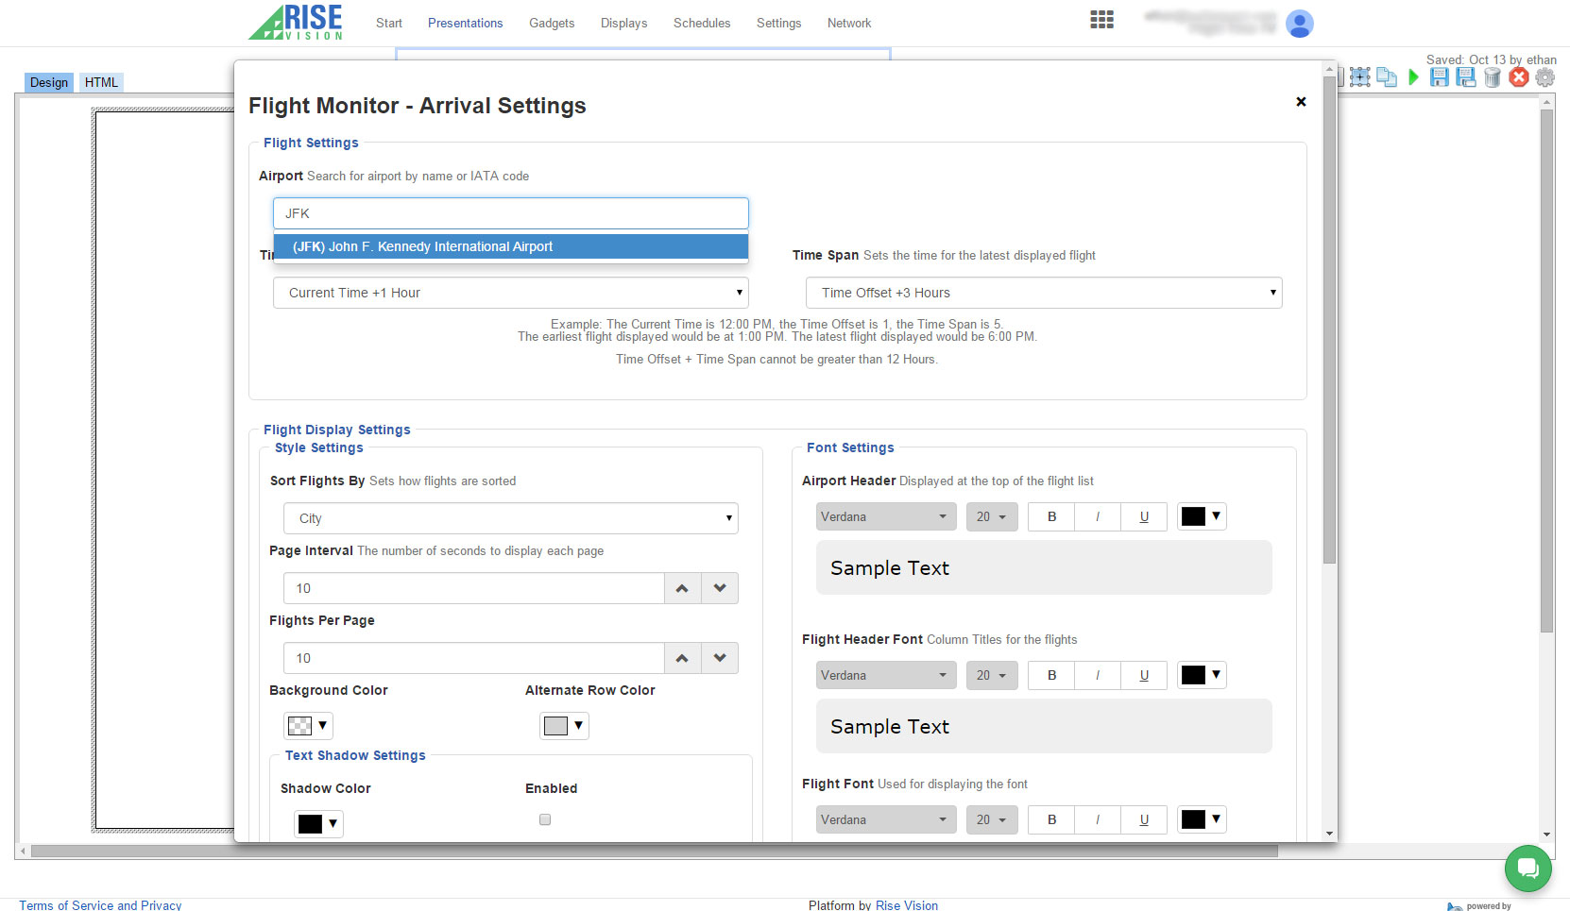
Task: Decrease Page Interval with down arrow
Action: tap(720, 588)
